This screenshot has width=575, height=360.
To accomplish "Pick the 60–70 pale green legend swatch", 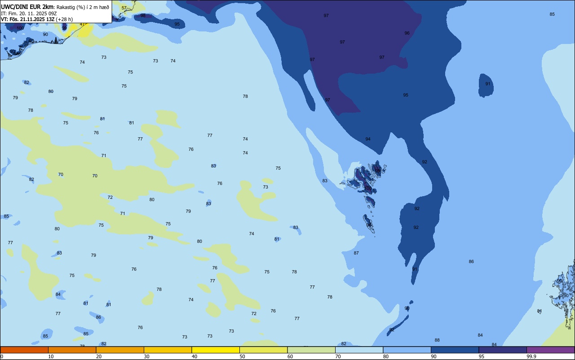I will pos(311,350).
